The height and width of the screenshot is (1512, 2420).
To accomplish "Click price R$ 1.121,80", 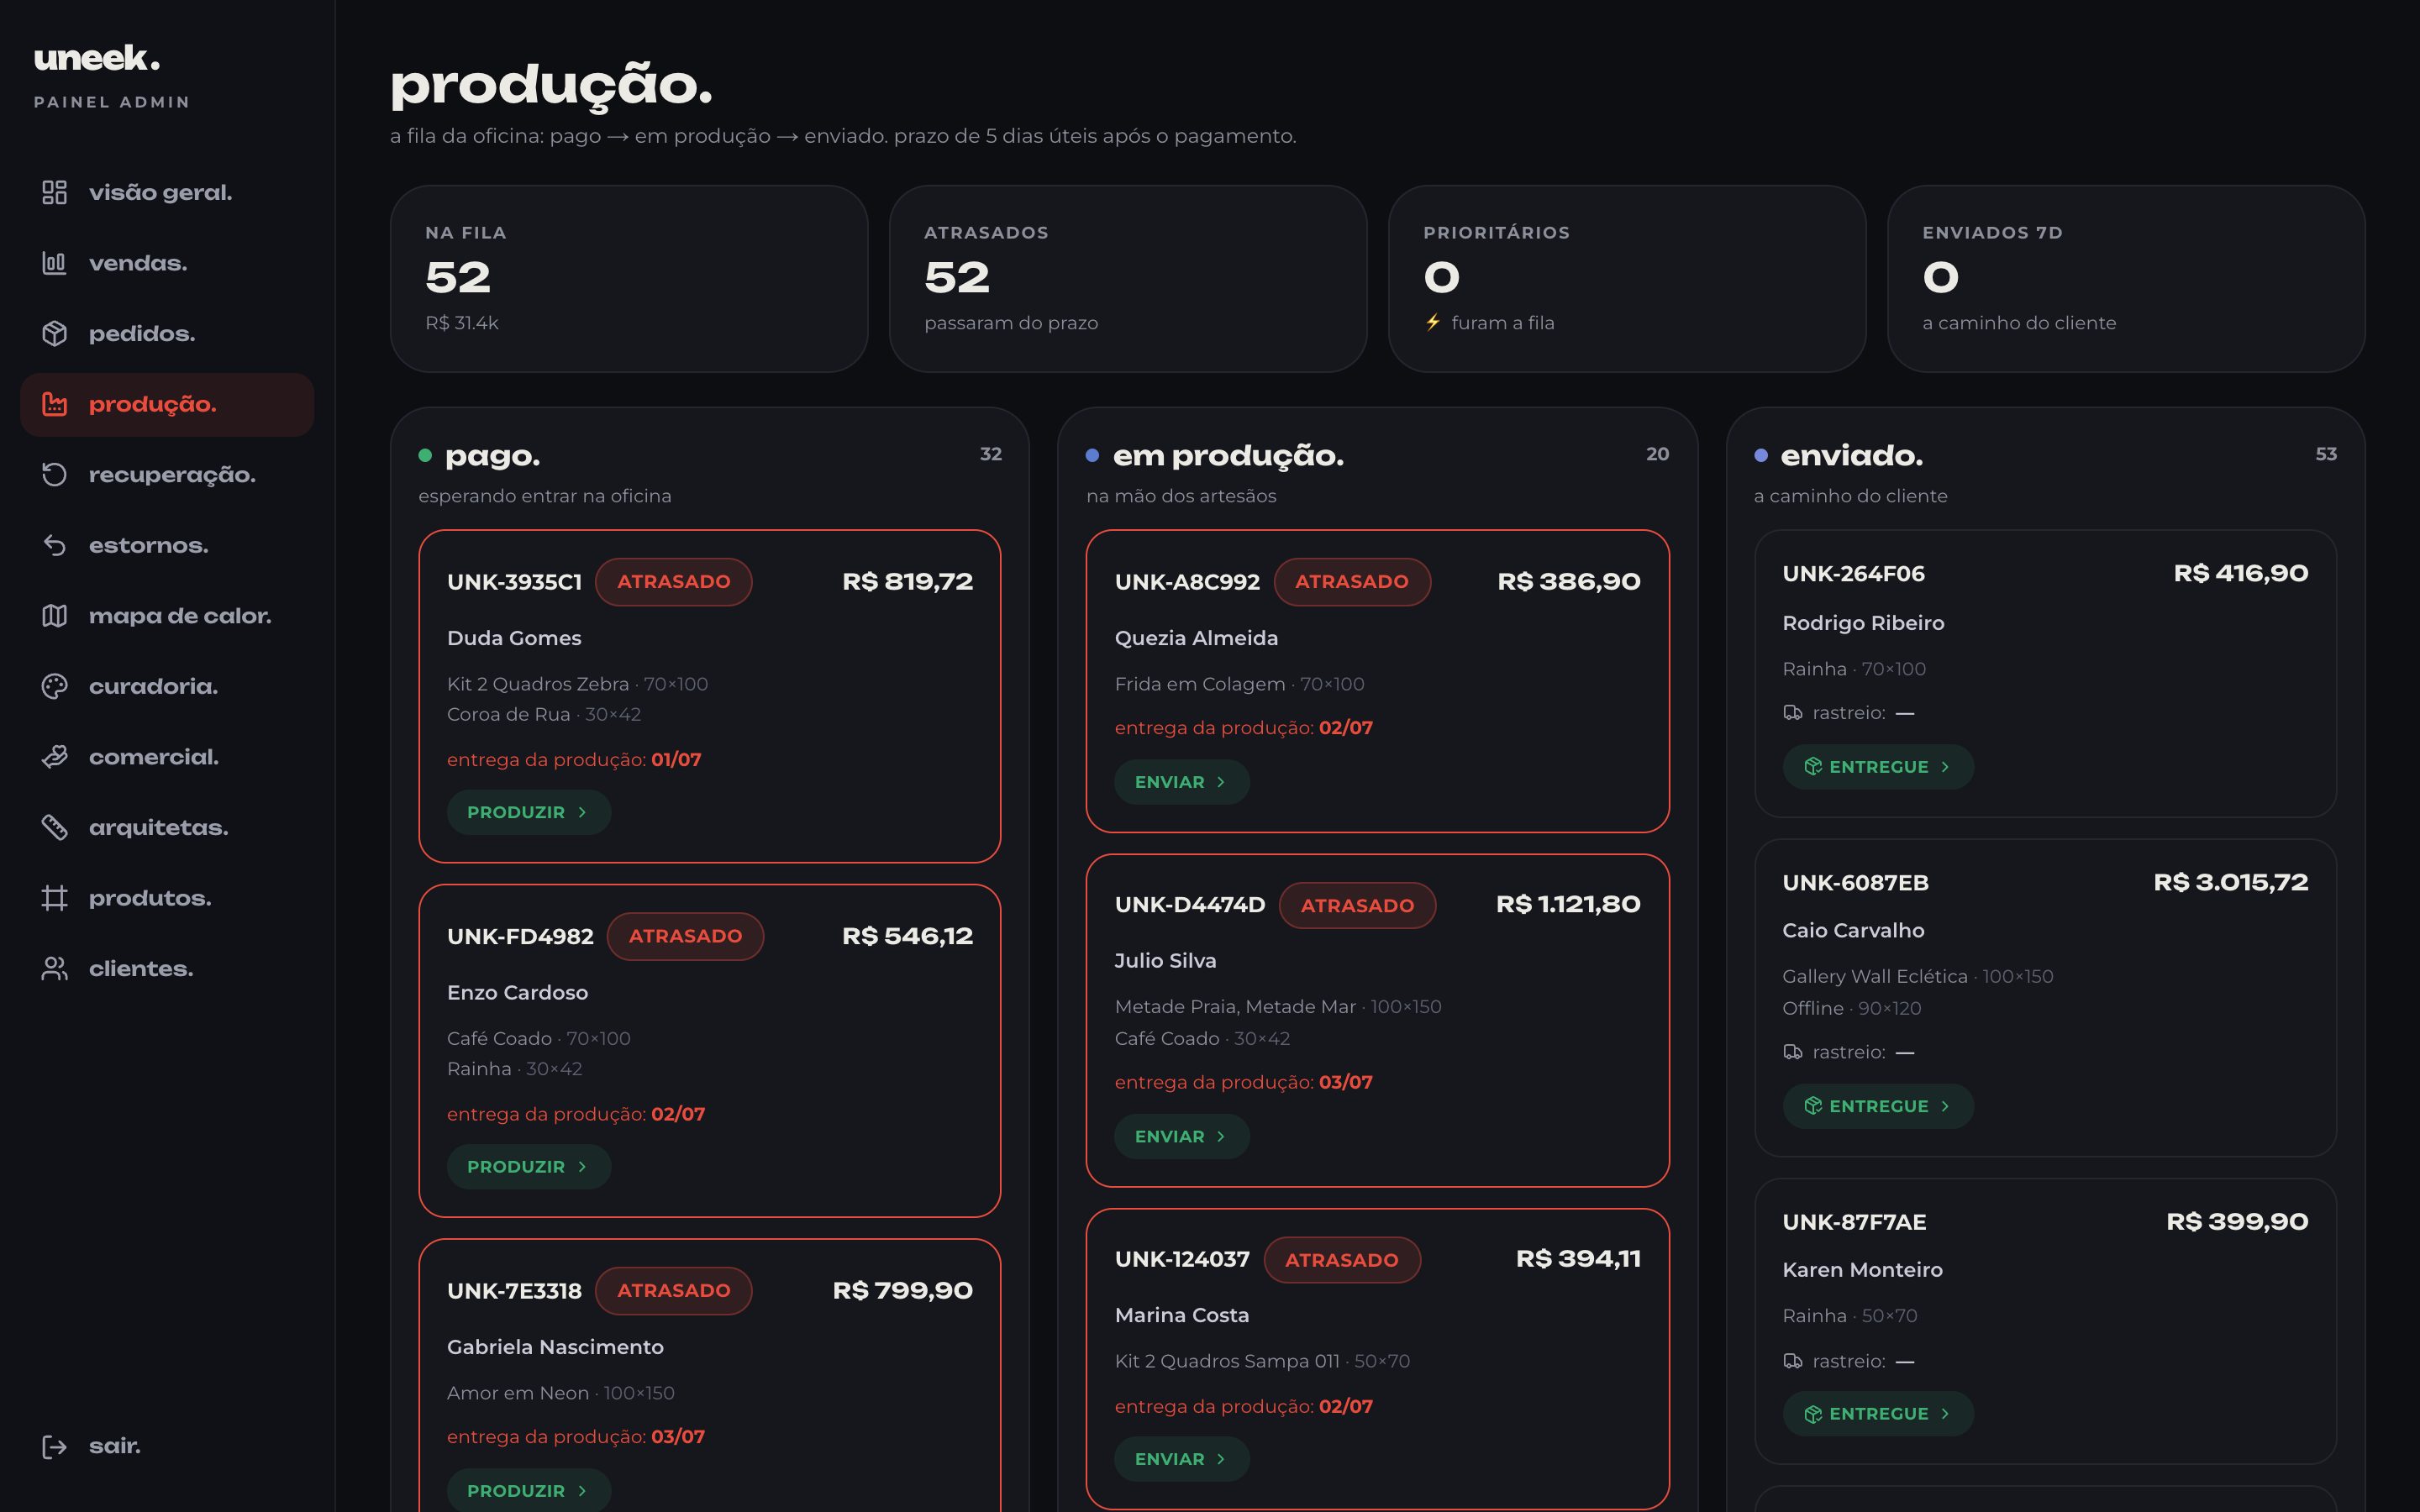I will tap(1568, 904).
